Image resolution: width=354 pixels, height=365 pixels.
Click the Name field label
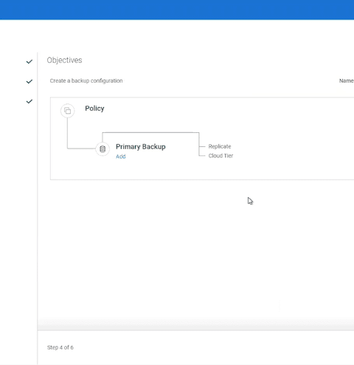point(347,81)
